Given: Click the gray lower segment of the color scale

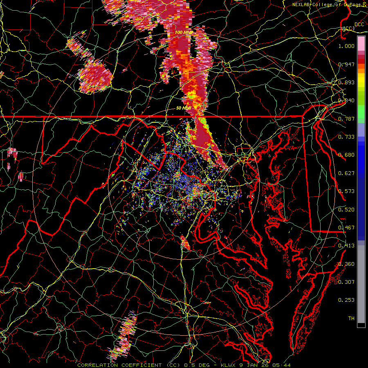Looking at the screenshot, I should (x=361, y=284).
